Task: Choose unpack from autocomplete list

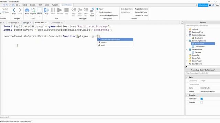Action: tap(115, 42)
